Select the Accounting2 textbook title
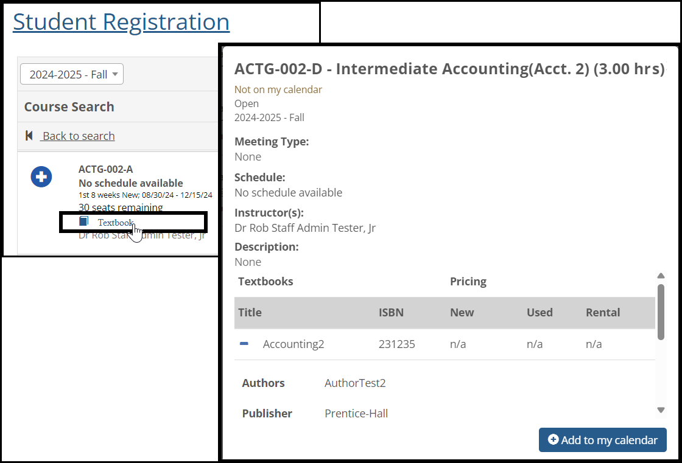Image resolution: width=682 pixels, height=463 pixels. tap(293, 344)
